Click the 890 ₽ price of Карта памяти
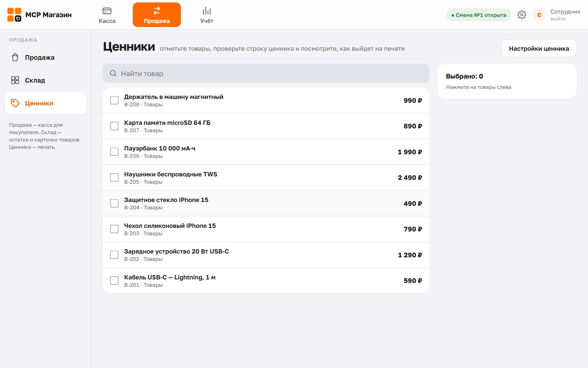Screen dimensions: 588x368 [x=413, y=126]
